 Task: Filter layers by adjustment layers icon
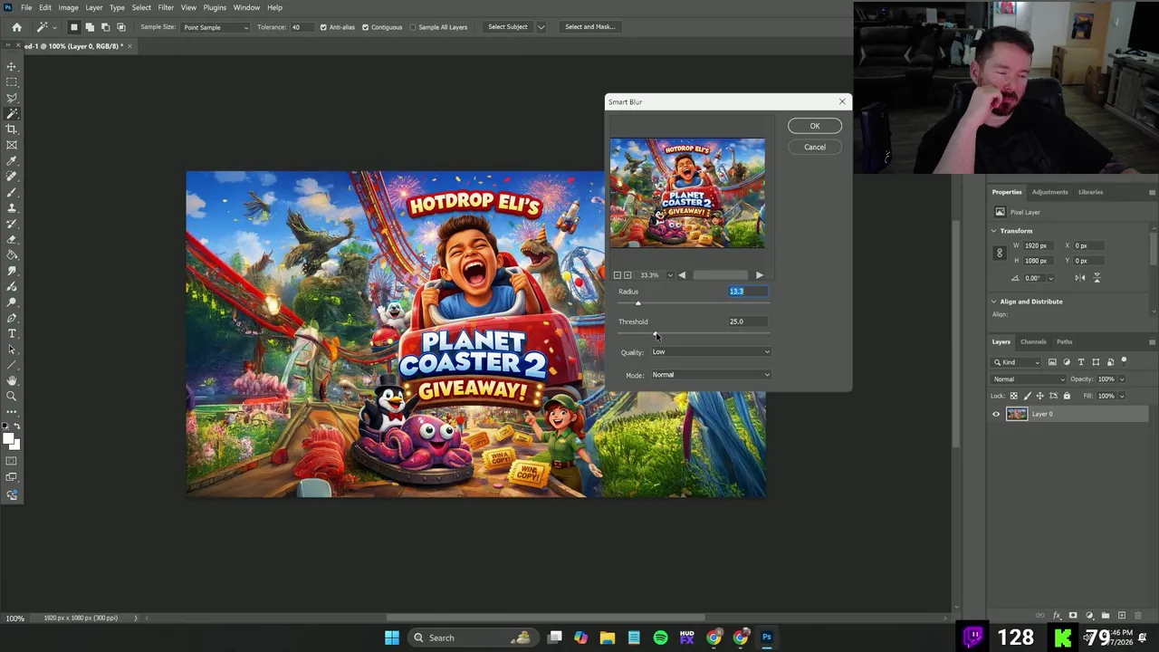1066,362
